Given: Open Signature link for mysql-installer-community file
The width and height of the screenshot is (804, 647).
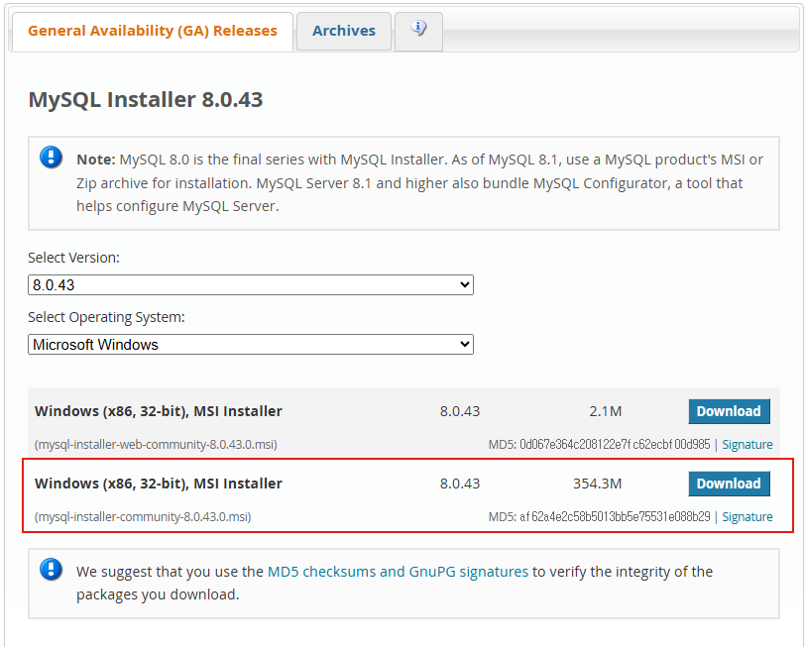Looking at the screenshot, I should pos(747,517).
